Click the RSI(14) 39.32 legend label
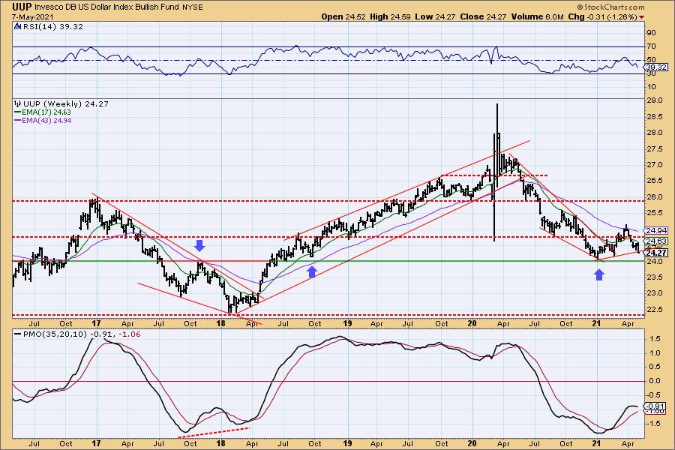The width and height of the screenshot is (675, 450). point(53,26)
